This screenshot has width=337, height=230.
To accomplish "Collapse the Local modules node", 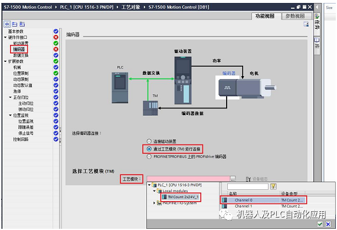I will [155, 190].
